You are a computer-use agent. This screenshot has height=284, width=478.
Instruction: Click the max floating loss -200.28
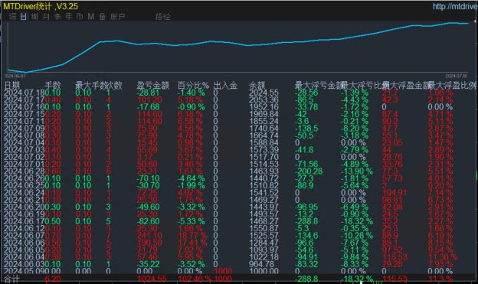[309, 171]
